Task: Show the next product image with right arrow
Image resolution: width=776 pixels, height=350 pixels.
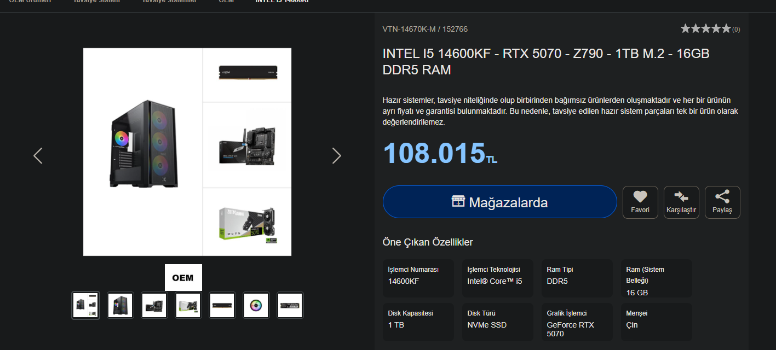Action: (337, 156)
